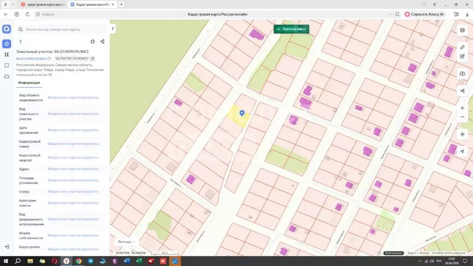Click the 'Спросить Алису AI' button
This screenshot has height=266, width=473.
424,14
